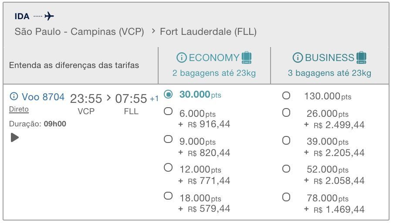Click the Business baggage suitcase icon
Viewport: 393px width, 224px height.
(x=361, y=58)
